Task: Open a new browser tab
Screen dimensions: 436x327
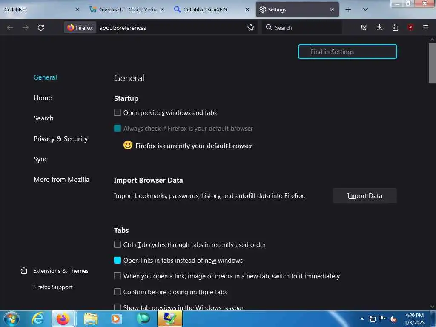Action: coord(348,10)
